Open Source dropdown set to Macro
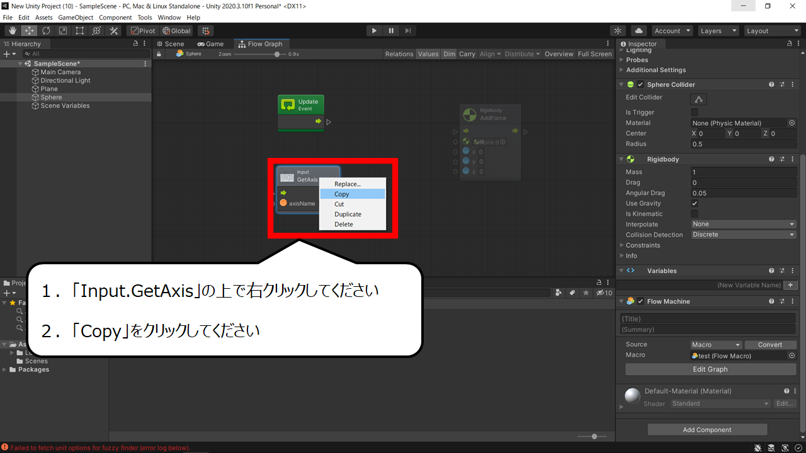 tap(716, 345)
